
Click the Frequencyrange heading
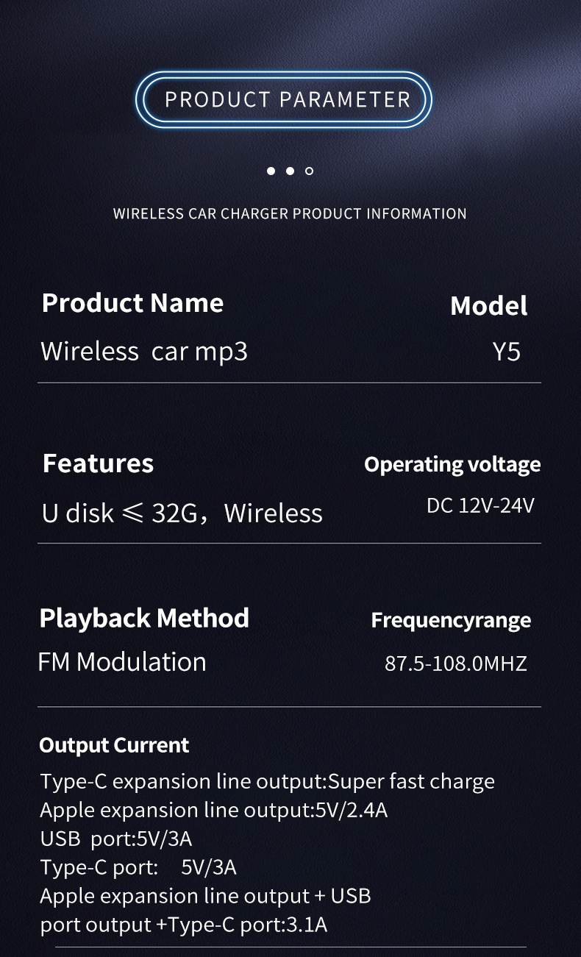point(451,620)
